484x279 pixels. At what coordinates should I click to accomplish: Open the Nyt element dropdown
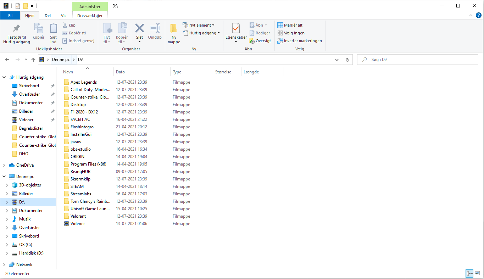pos(199,25)
